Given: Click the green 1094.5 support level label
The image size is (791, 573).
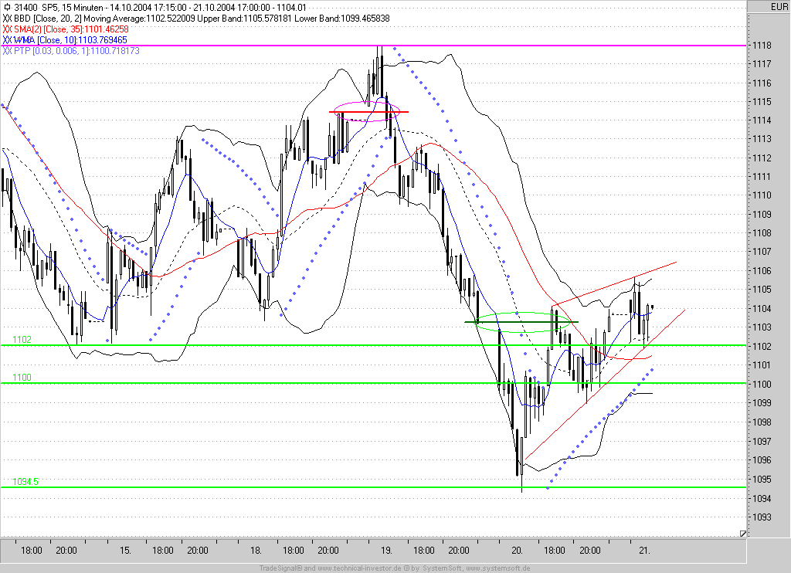Looking at the screenshot, I should pyautogui.click(x=25, y=482).
